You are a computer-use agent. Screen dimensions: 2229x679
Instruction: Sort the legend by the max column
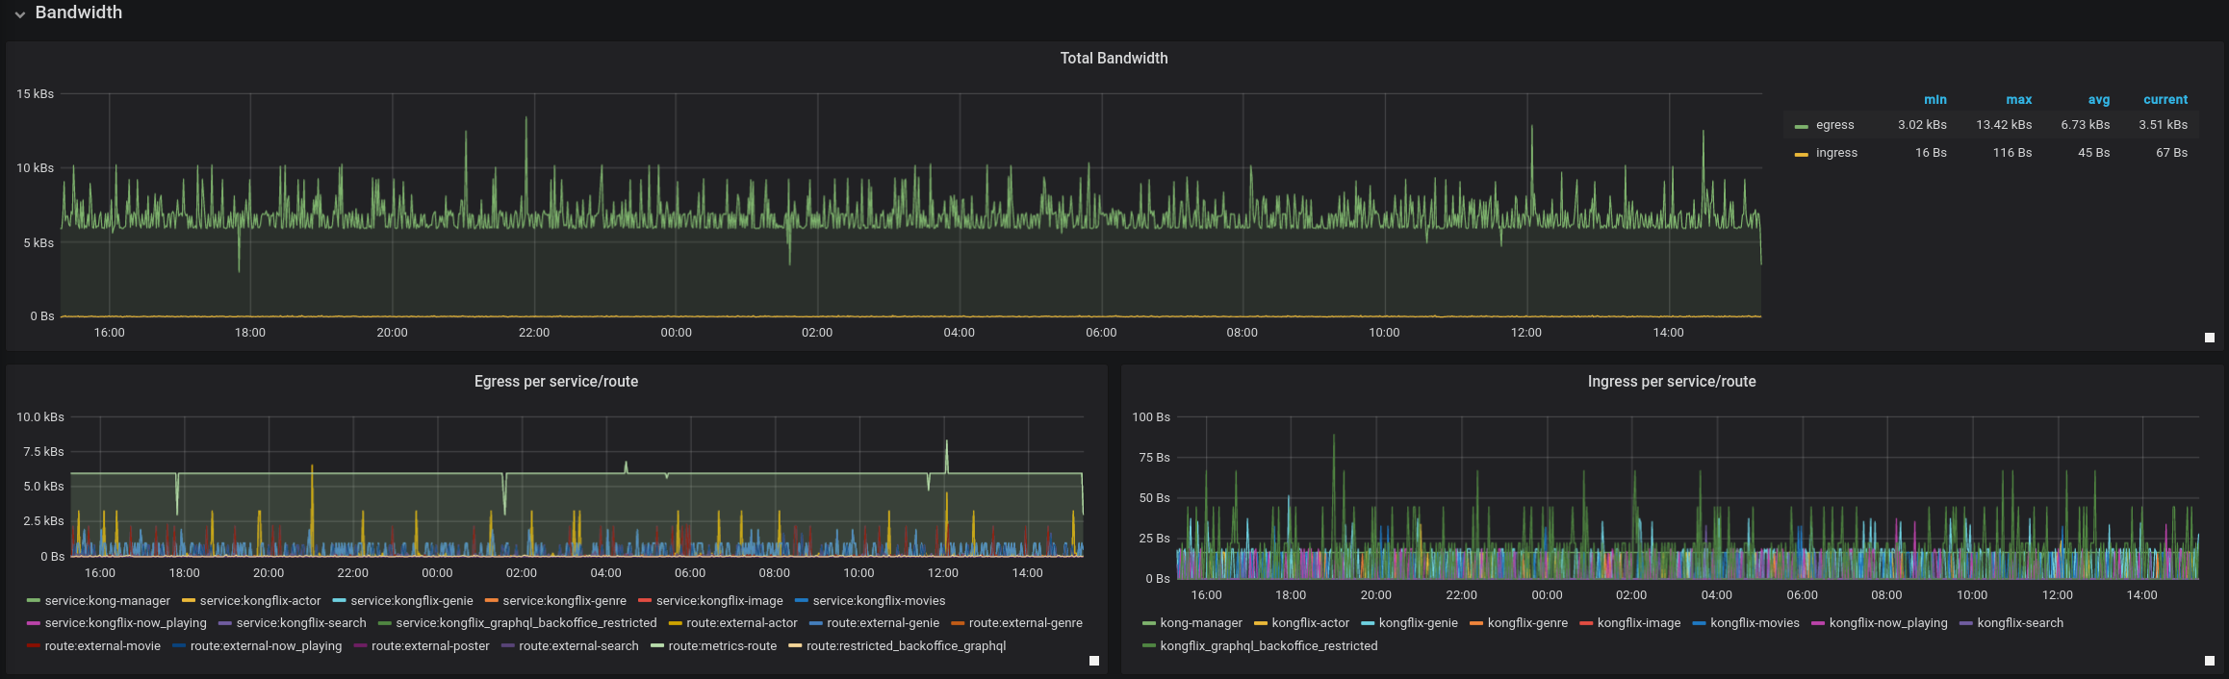tap(2018, 100)
